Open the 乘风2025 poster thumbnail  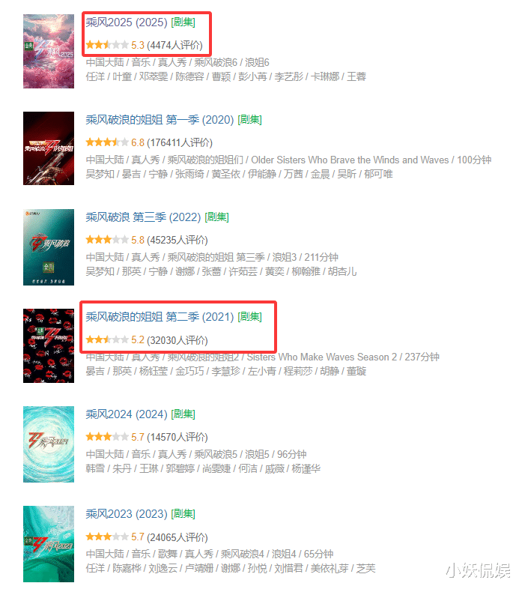(x=49, y=51)
